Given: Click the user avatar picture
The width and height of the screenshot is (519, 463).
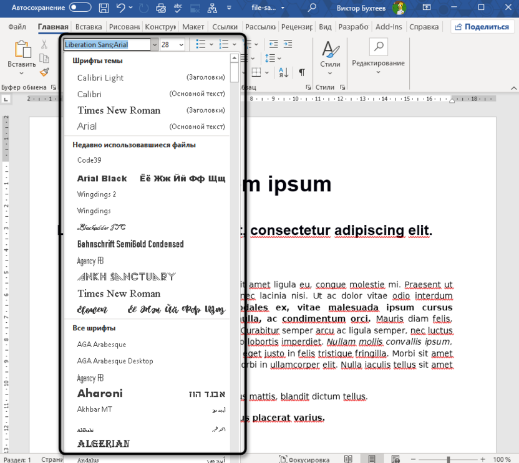Looking at the screenshot, I should (399, 7).
